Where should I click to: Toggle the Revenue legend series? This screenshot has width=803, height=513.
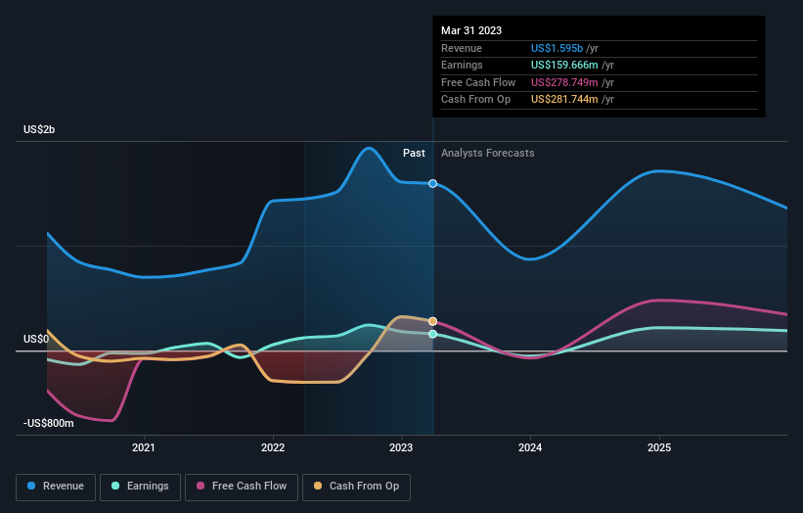point(56,487)
